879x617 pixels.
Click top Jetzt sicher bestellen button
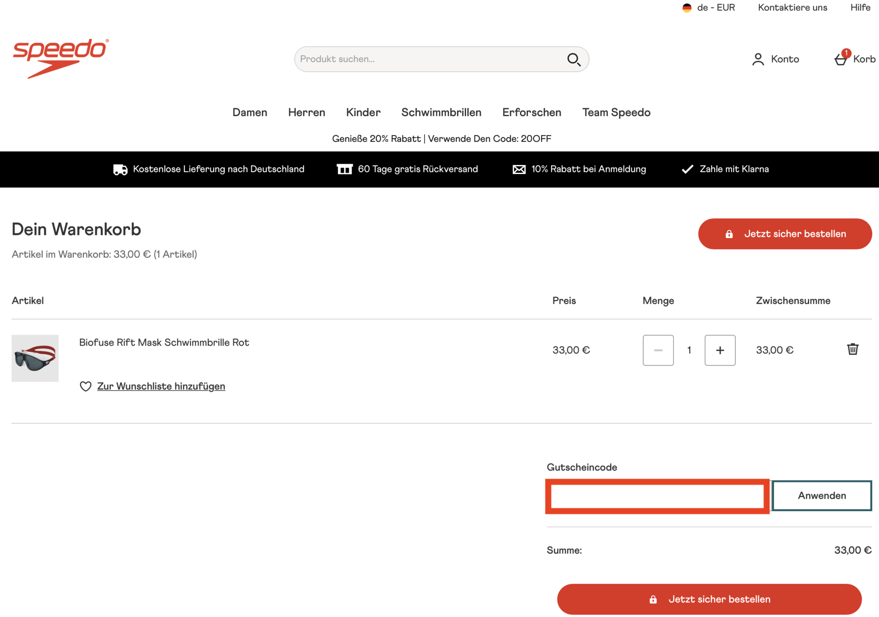[x=785, y=234]
